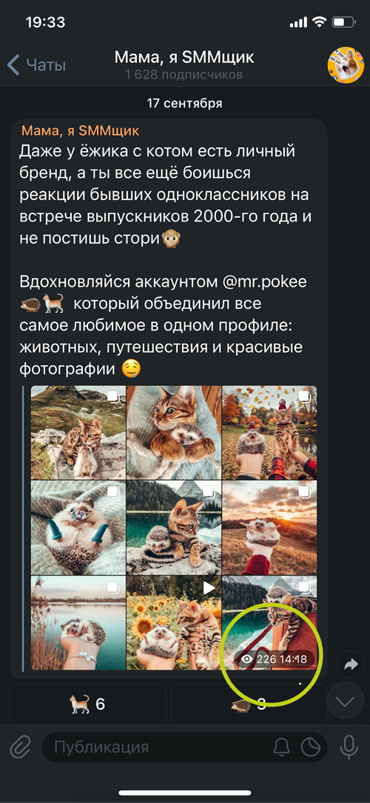This screenshot has width=370, height=803.
Task: React with cat emoji 6 button
Action: click(x=87, y=704)
